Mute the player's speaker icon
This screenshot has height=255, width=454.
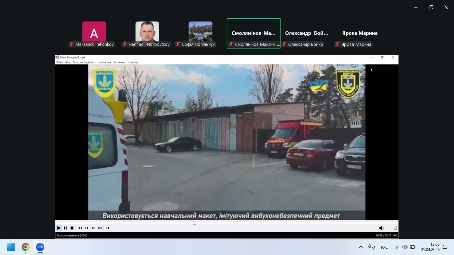(x=382, y=228)
